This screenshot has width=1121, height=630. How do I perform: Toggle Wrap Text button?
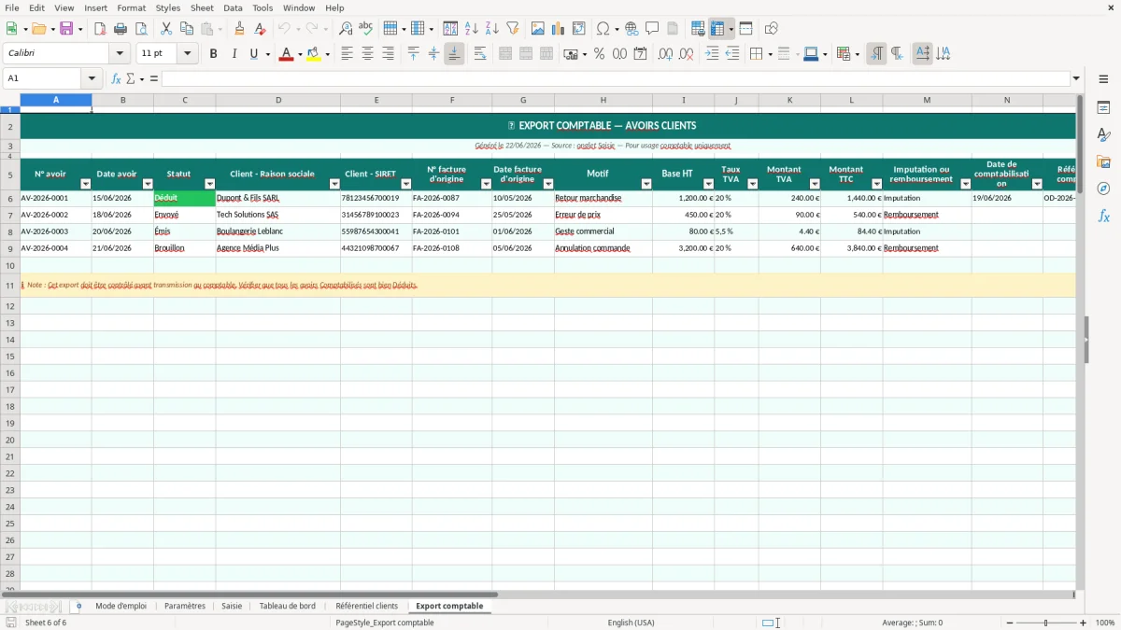480,54
